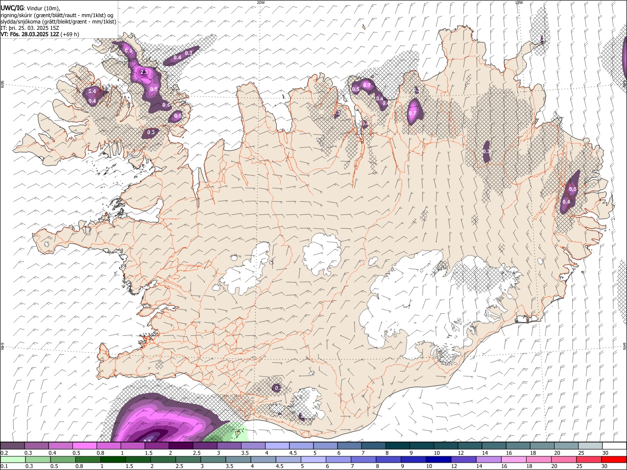
Task: Click the white Hofsjökull glacier in central Iceland
Action: click(322, 254)
